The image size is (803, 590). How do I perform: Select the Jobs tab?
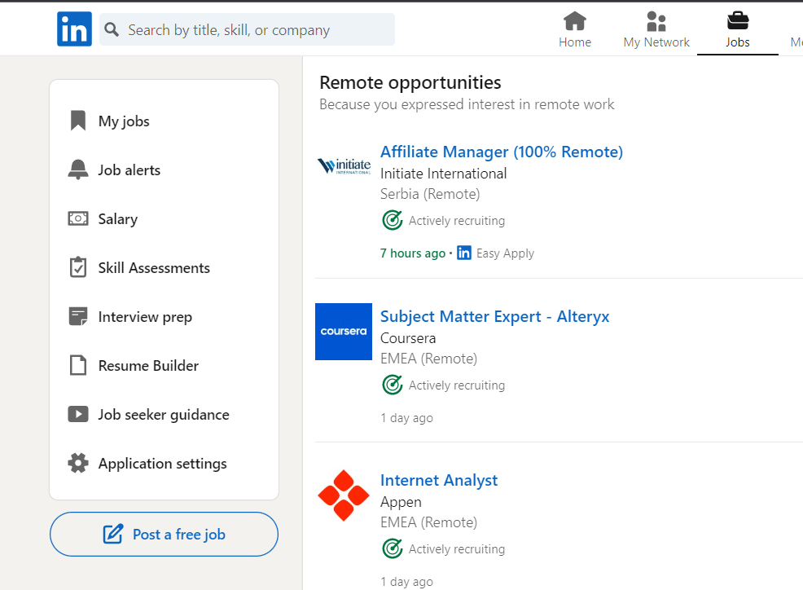point(738,30)
